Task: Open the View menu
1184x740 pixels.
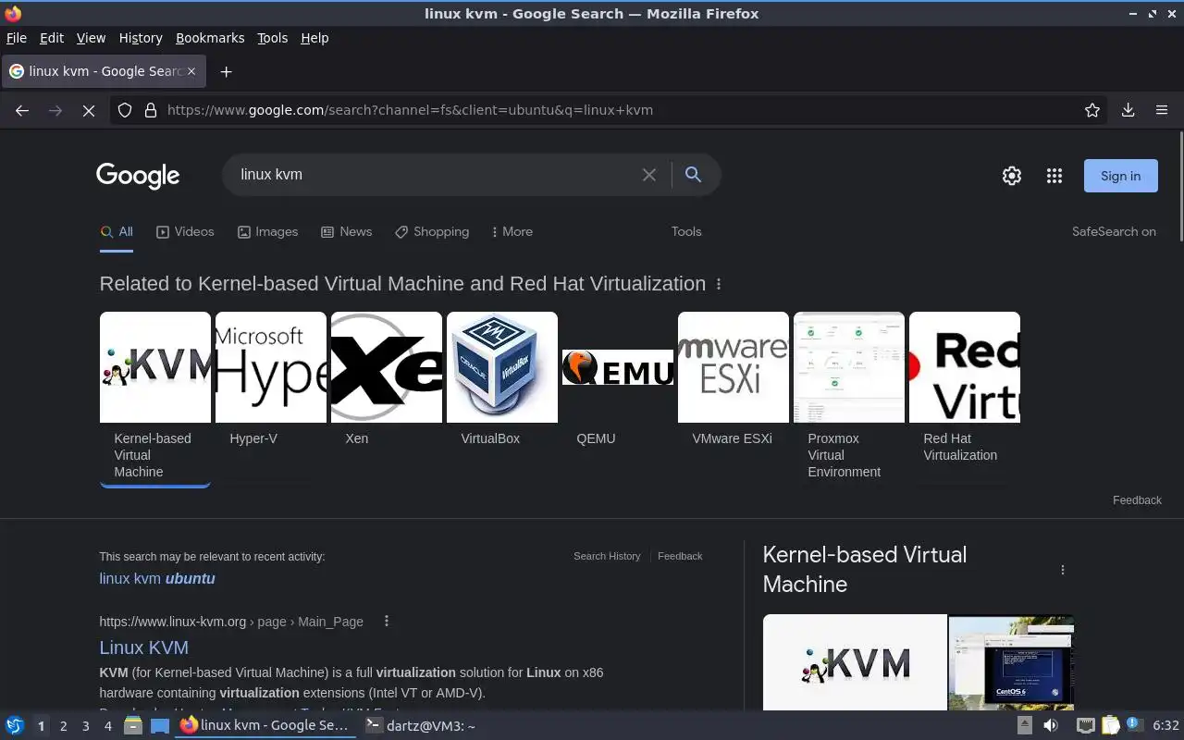Action: point(91,38)
